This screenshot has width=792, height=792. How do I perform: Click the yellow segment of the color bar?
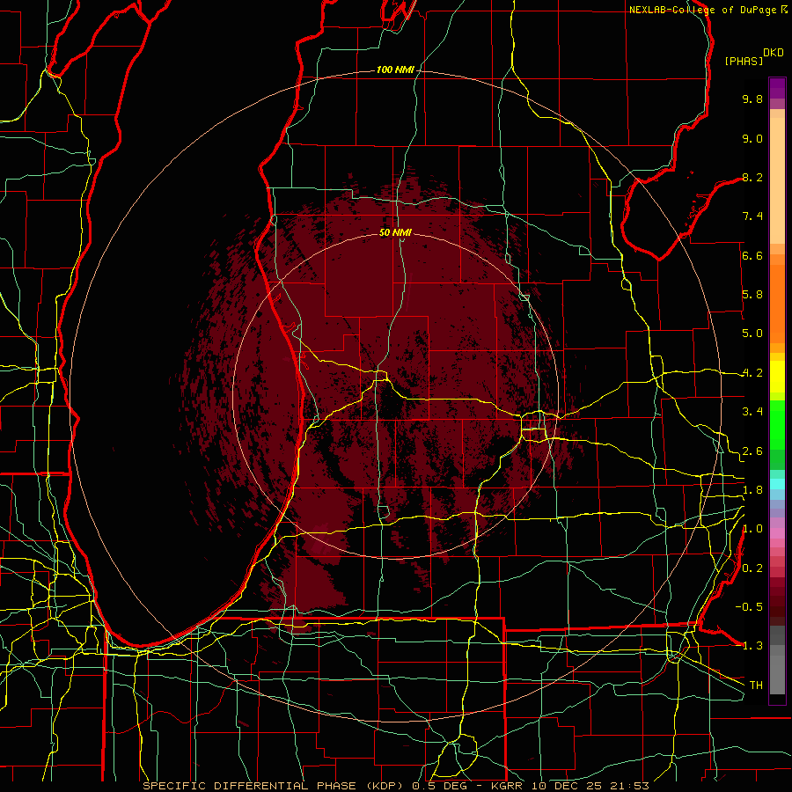pos(777,377)
